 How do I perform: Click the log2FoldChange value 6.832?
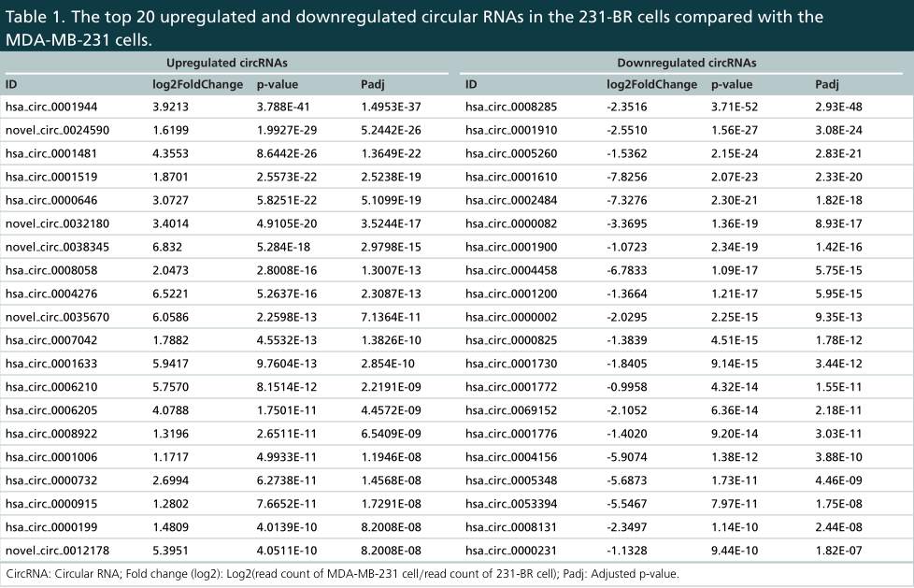click(x=170, y=247)
